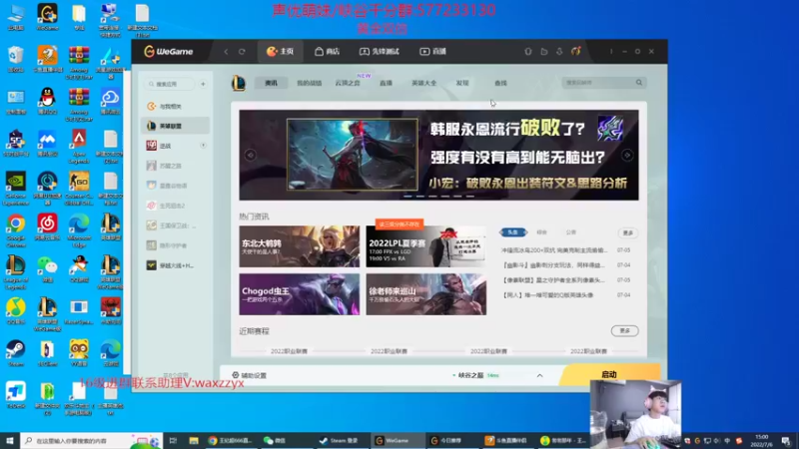Open the 直播 tab in top bar

[x=433, y=52]
